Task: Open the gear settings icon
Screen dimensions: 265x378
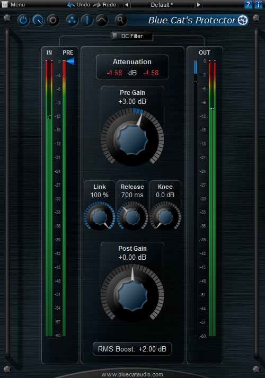Action: 53,20
